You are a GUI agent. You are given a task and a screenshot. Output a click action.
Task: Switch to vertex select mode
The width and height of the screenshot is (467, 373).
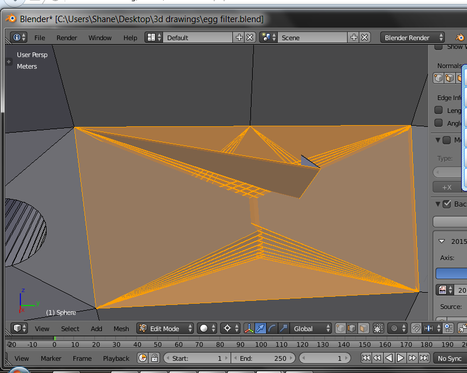coord(341,328)
